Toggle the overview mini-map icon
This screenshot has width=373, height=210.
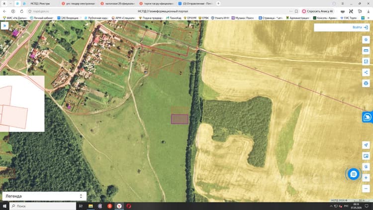click(x=366, y=156)
